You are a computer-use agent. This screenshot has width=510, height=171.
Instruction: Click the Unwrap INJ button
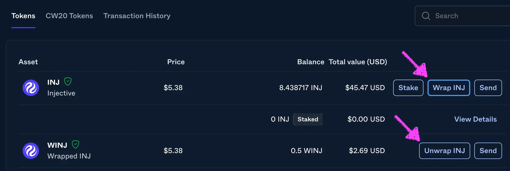[x=445, y=151]
